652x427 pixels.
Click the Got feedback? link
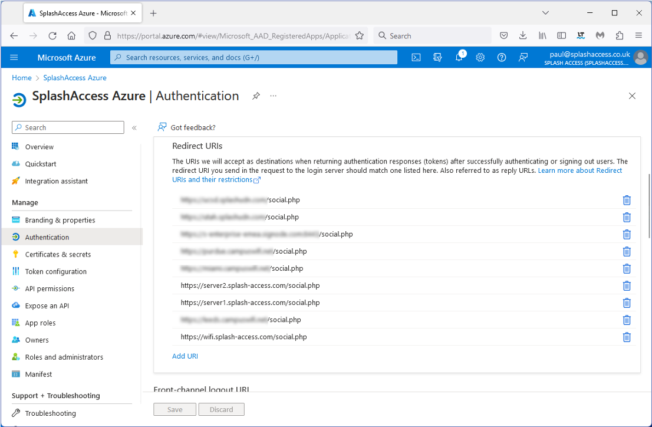(x=187, y=127)
